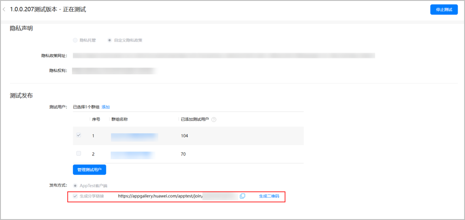Click the 序号 column header

96,120
